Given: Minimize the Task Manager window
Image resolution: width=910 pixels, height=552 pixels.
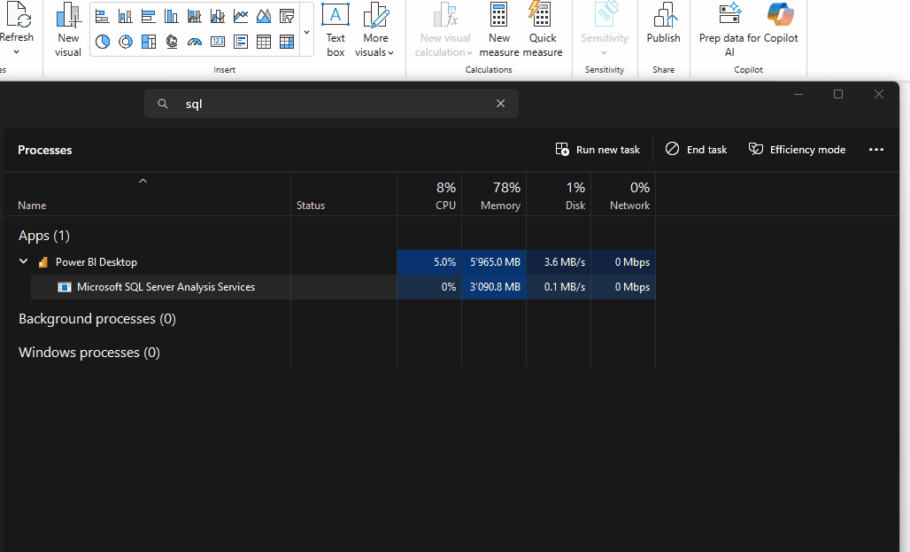Looking at the screenshot, I should 798,94.
